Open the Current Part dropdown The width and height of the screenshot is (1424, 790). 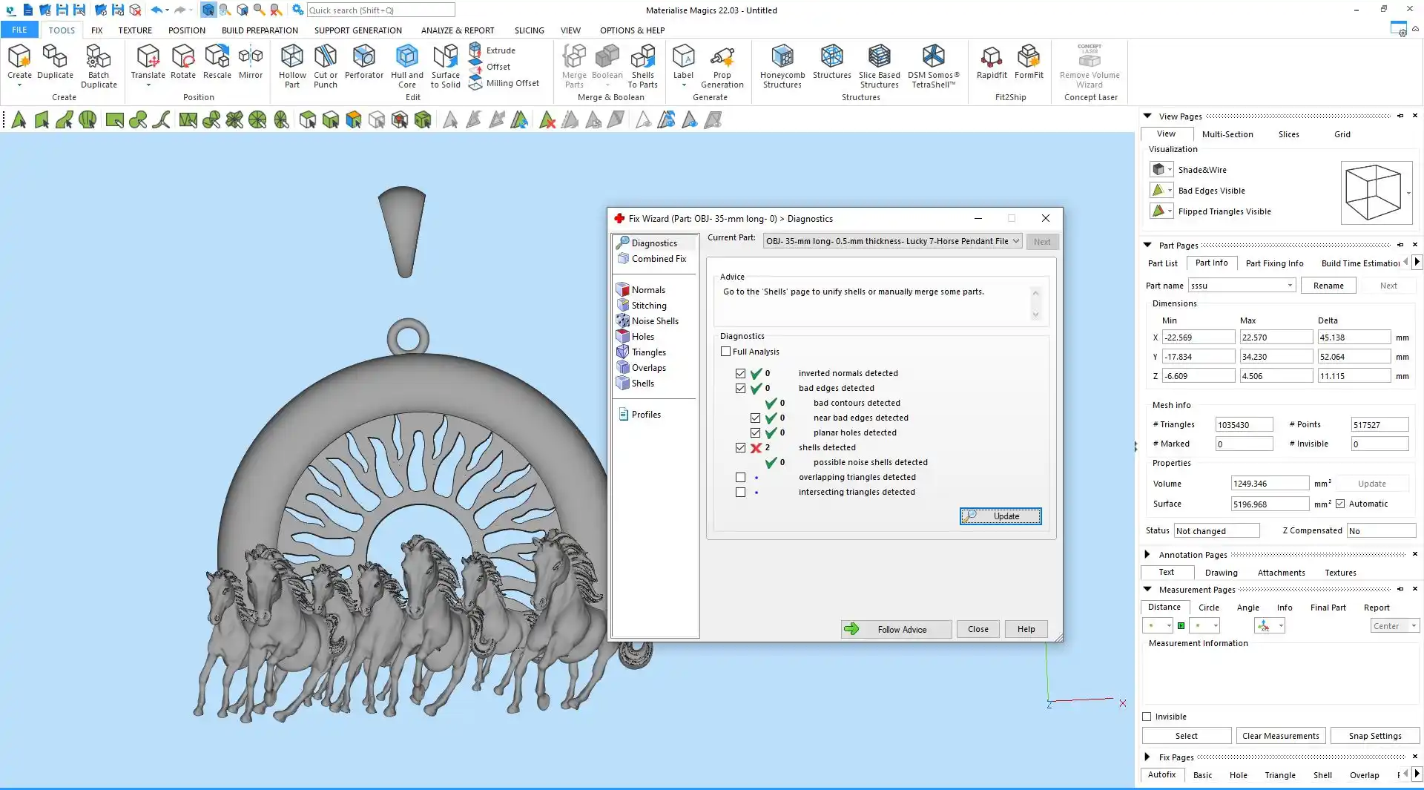coord(1015,241)
